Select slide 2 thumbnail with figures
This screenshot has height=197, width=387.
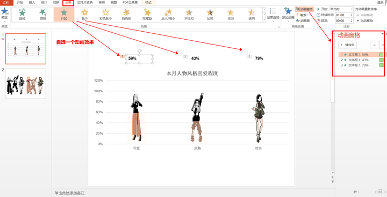[x=26, y=84]
